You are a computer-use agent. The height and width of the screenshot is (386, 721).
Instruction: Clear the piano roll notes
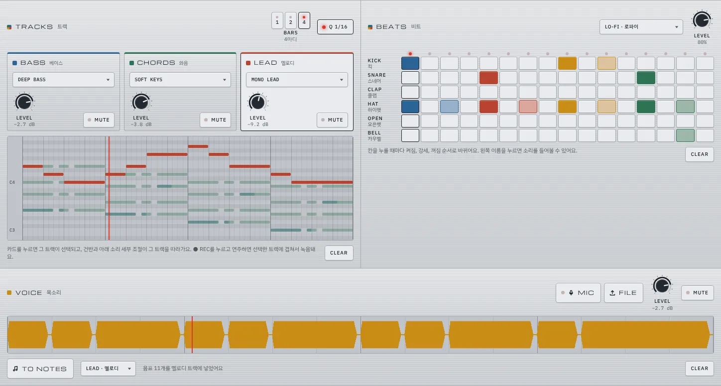click(x=339, y=253)
